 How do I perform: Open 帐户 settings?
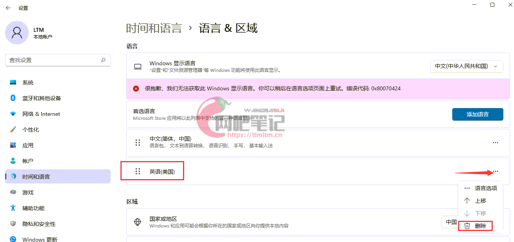click(58, 161)
